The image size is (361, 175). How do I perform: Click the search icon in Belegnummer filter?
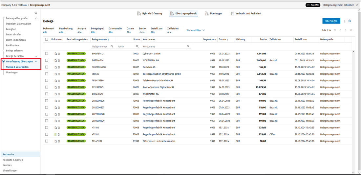[x=112, y=46]
